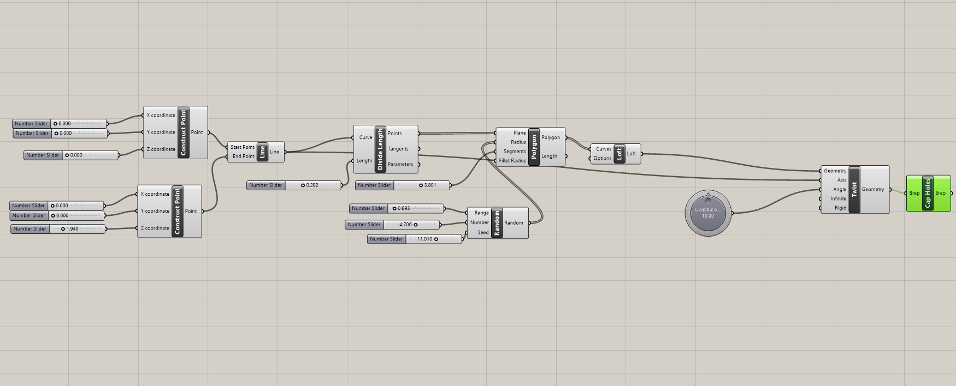
Task: Click the Fillet Radius input of Polygon
Action: [512, 161]
